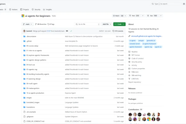Open the translated_images folder

click(33, 103)
